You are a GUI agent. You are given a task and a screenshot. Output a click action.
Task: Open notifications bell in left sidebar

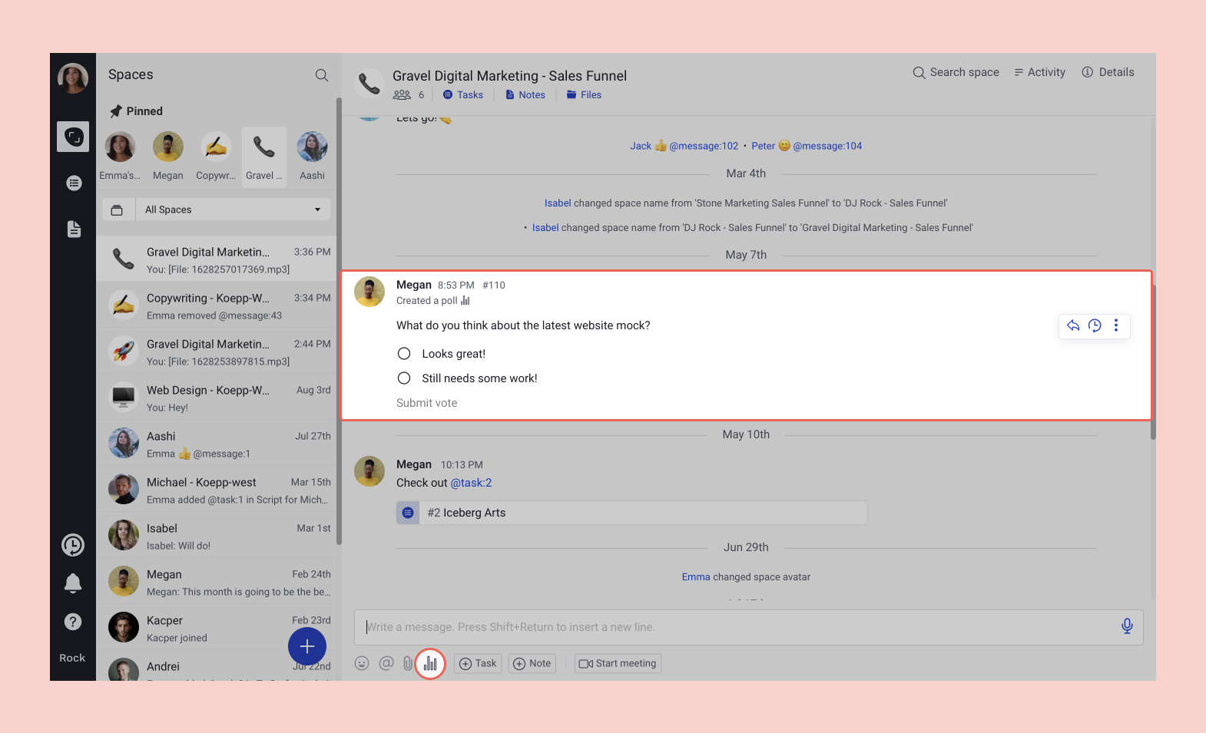pyautogui.click(x=73, y=583)
